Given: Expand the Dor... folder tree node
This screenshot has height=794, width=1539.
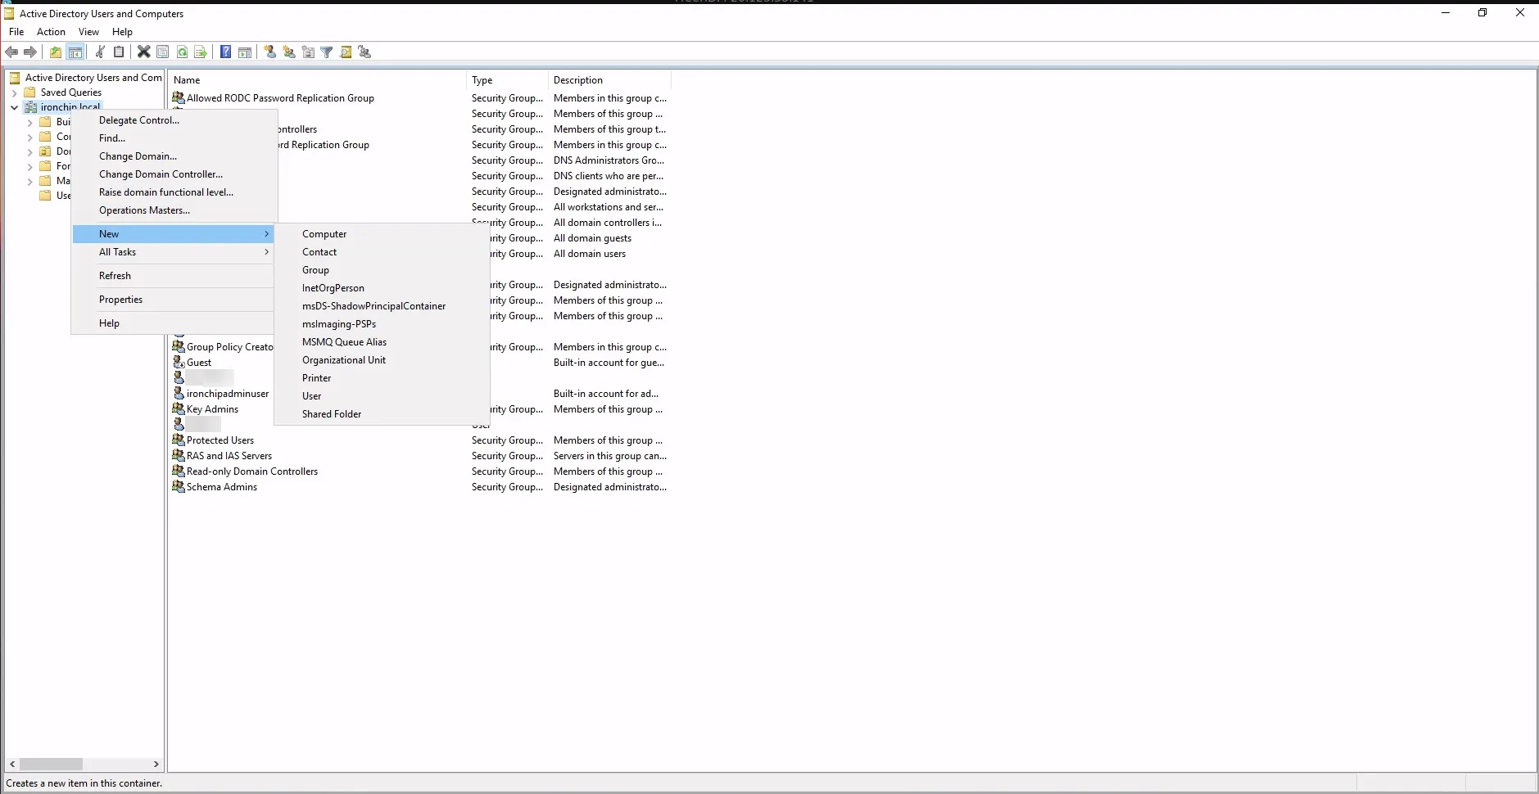Looking at the screenshot, I should pyautogui.click(x=30, y=151).
